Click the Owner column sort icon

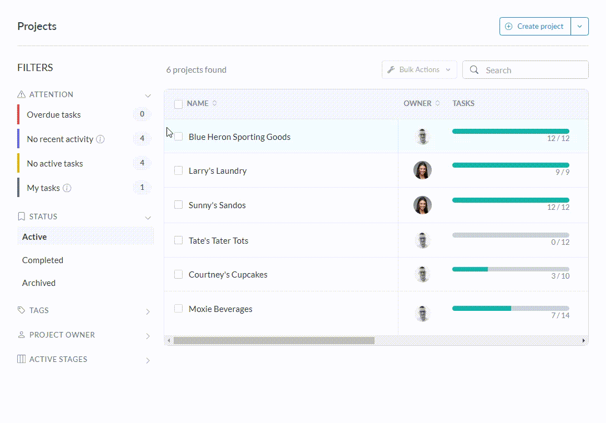(x=437, y=103)
